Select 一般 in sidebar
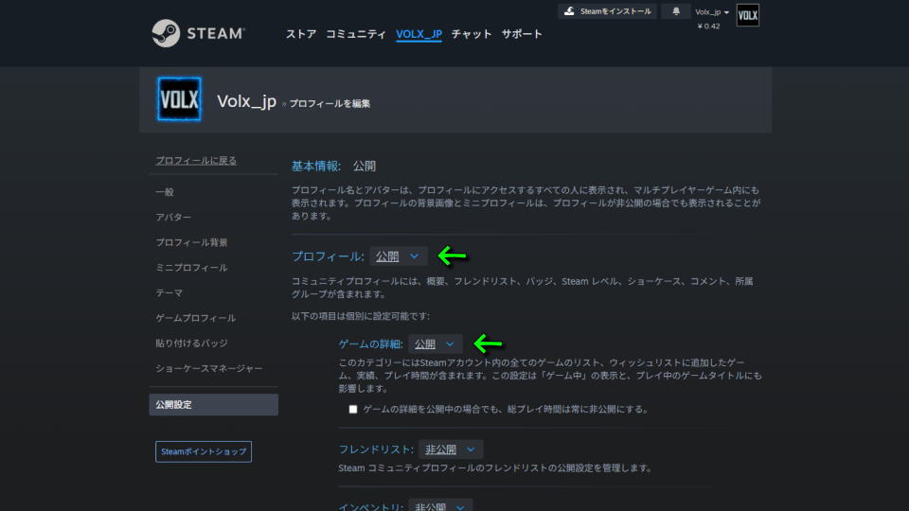The height and width of the screenshot is (511, 909). pyautogui.click(x=165, y=192)
